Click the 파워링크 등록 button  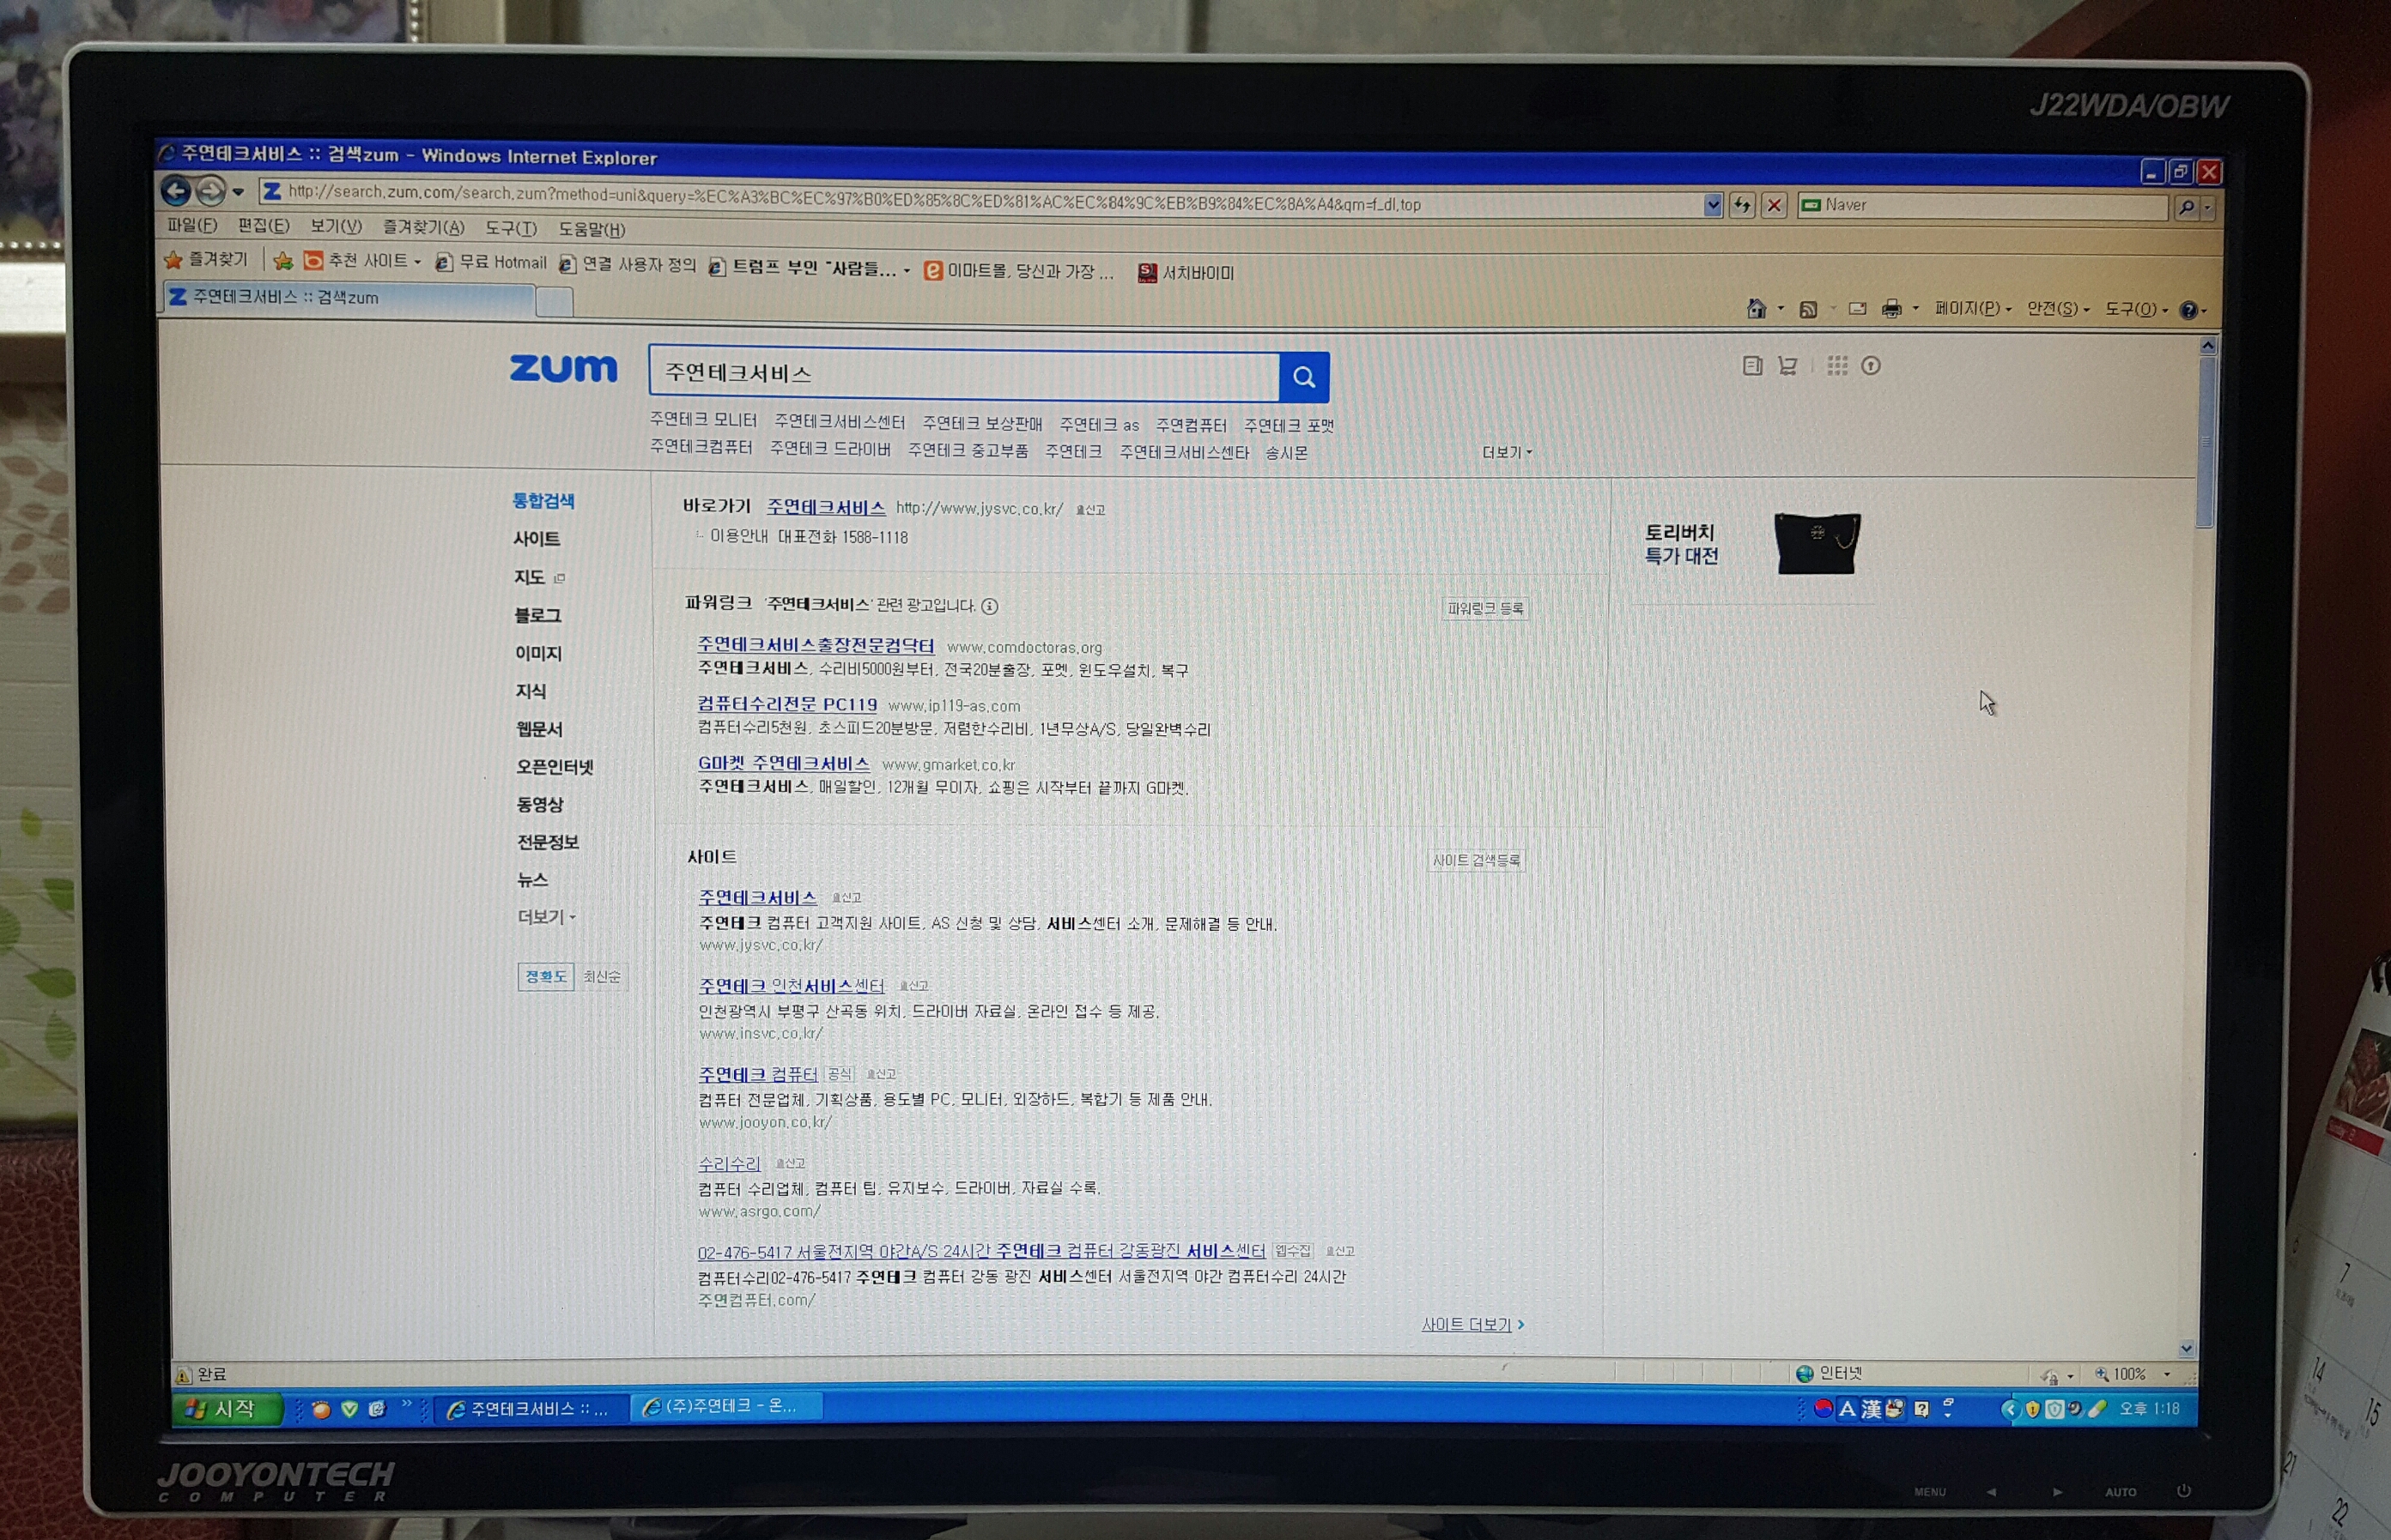[x=1484, y=608]
